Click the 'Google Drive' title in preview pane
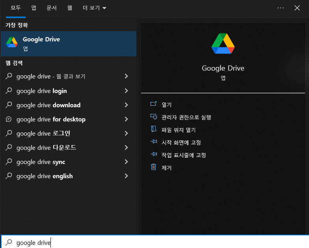 tap(223, 68)
